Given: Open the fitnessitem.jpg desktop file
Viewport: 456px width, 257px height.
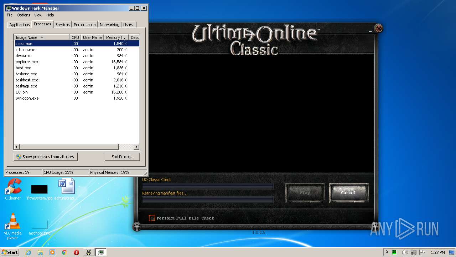Looking at the screenshot, I should click(40, 192).
